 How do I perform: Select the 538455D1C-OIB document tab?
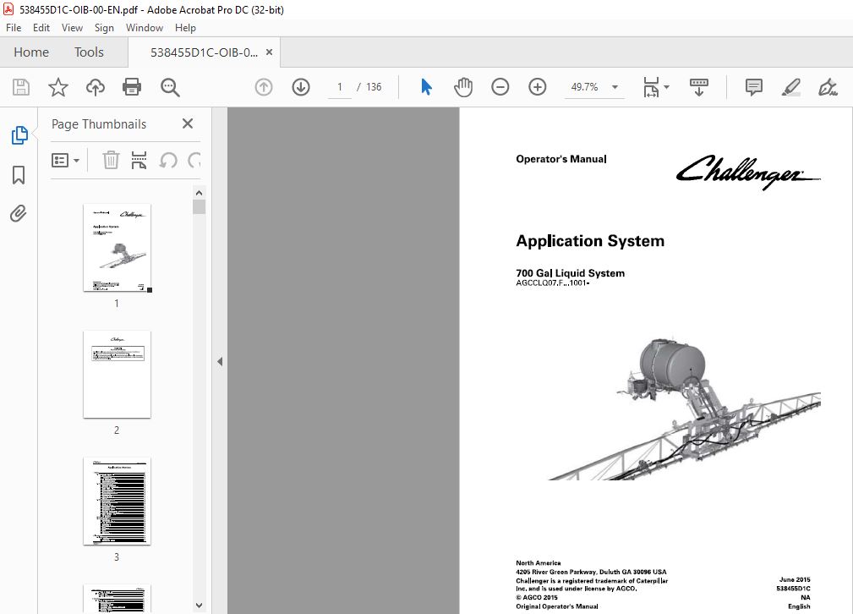(204, 52)
